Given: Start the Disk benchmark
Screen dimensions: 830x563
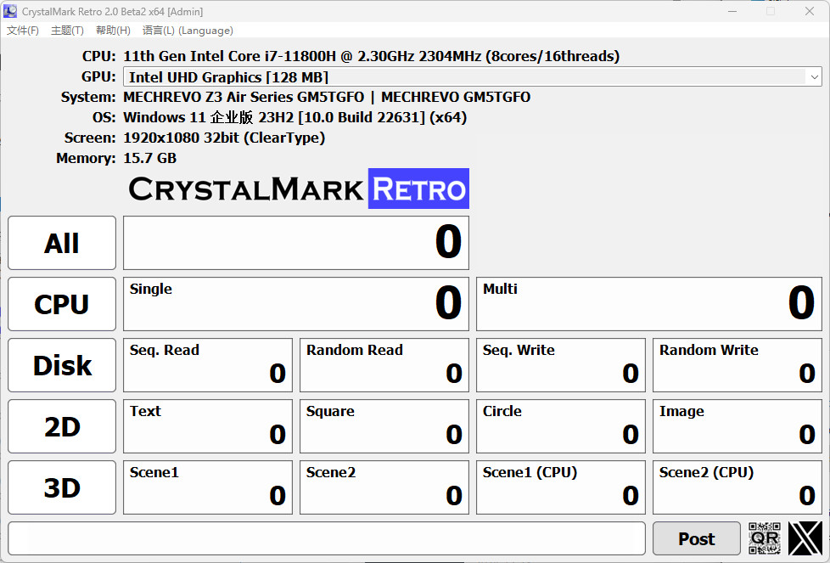Looking at the screenshot, I should (x=62, y=365).
